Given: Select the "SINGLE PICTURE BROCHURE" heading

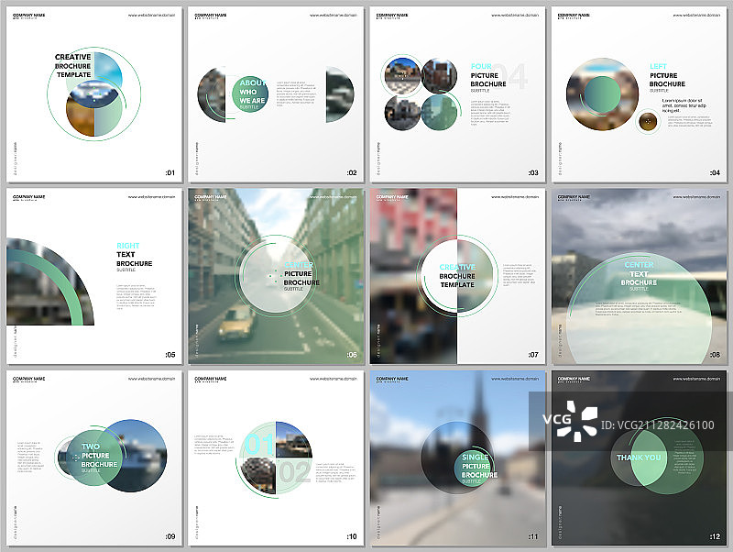Looking at the screenshot, I should 479,466.
